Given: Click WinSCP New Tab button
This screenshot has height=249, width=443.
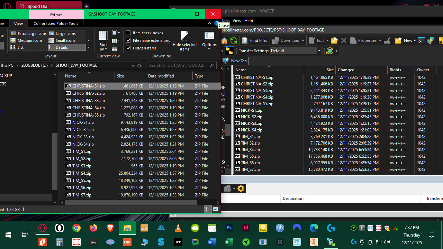Looking at the screenshot, I should 235,61.
